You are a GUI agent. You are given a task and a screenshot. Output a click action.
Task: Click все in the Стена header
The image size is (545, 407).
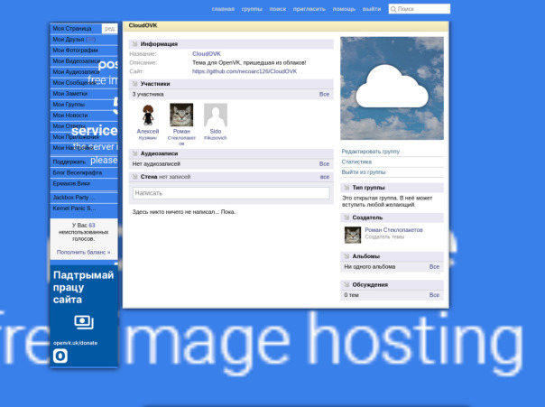(x=325, y=177)
